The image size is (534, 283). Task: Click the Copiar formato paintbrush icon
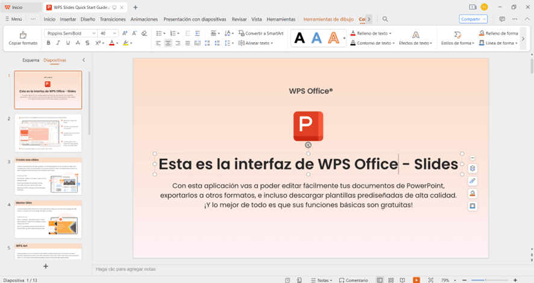pos(23,35)
